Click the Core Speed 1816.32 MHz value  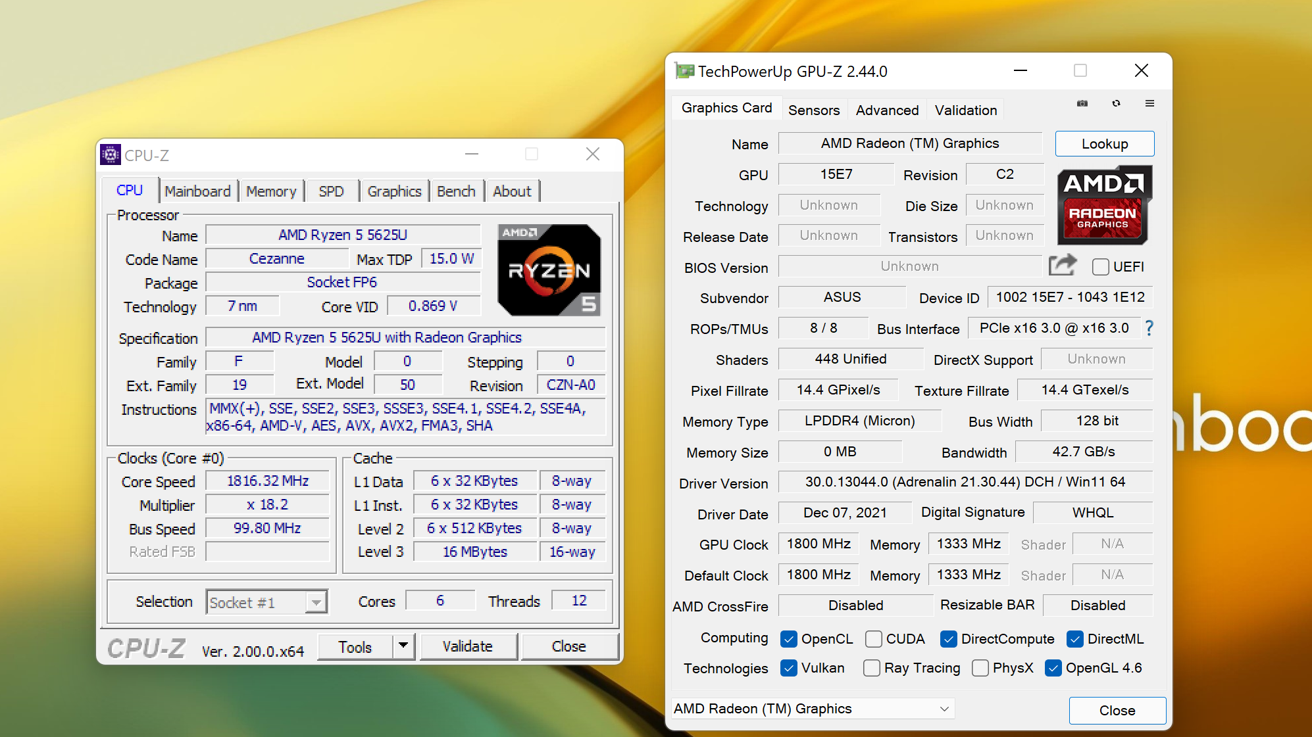point(267,481)
